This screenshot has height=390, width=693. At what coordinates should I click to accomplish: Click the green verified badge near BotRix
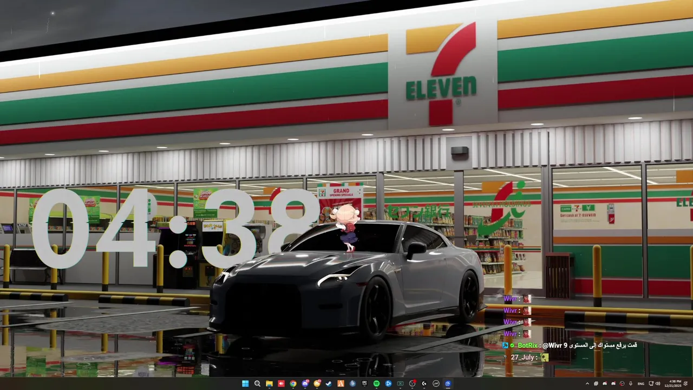[512, 345]
